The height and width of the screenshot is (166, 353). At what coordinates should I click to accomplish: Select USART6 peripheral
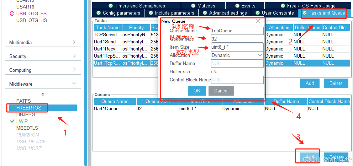pyautogui.click(x=25, y=7)
